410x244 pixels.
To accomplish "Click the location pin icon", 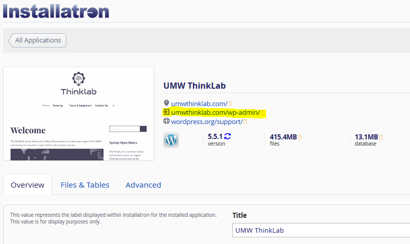I will [166, 103].
